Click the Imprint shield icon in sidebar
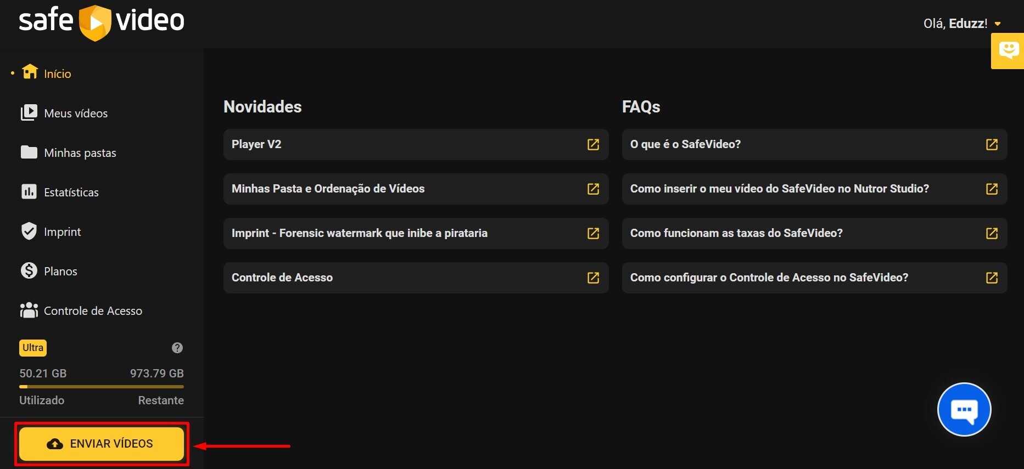 [x=29, y=231]
